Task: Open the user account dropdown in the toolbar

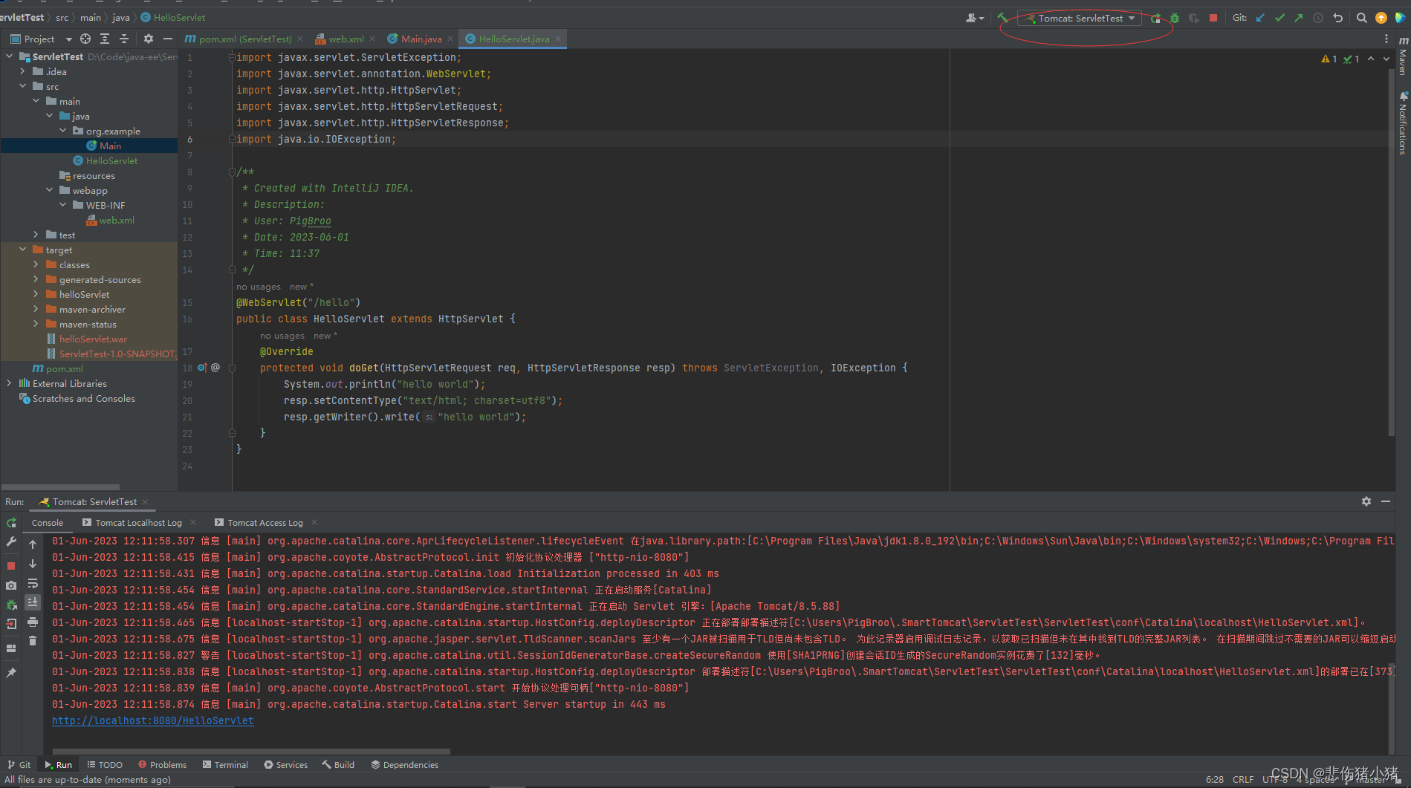Action: (x=975, y=18)
